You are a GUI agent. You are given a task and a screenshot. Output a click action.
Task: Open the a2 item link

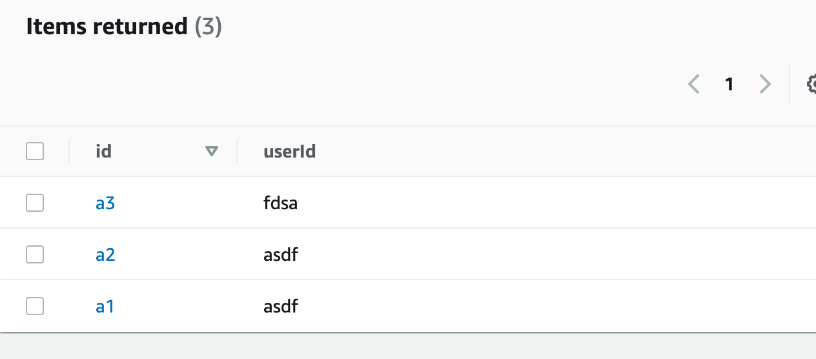[105, 255]
